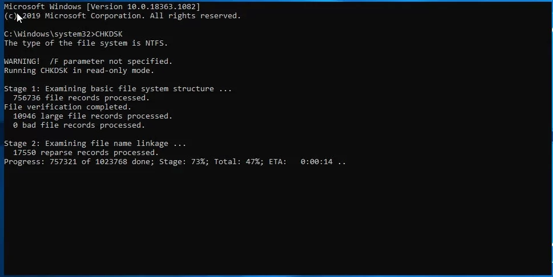The image size is (553, 277).
Task: Click the CHKDSK command at the prompt
Action: (109, 34)
